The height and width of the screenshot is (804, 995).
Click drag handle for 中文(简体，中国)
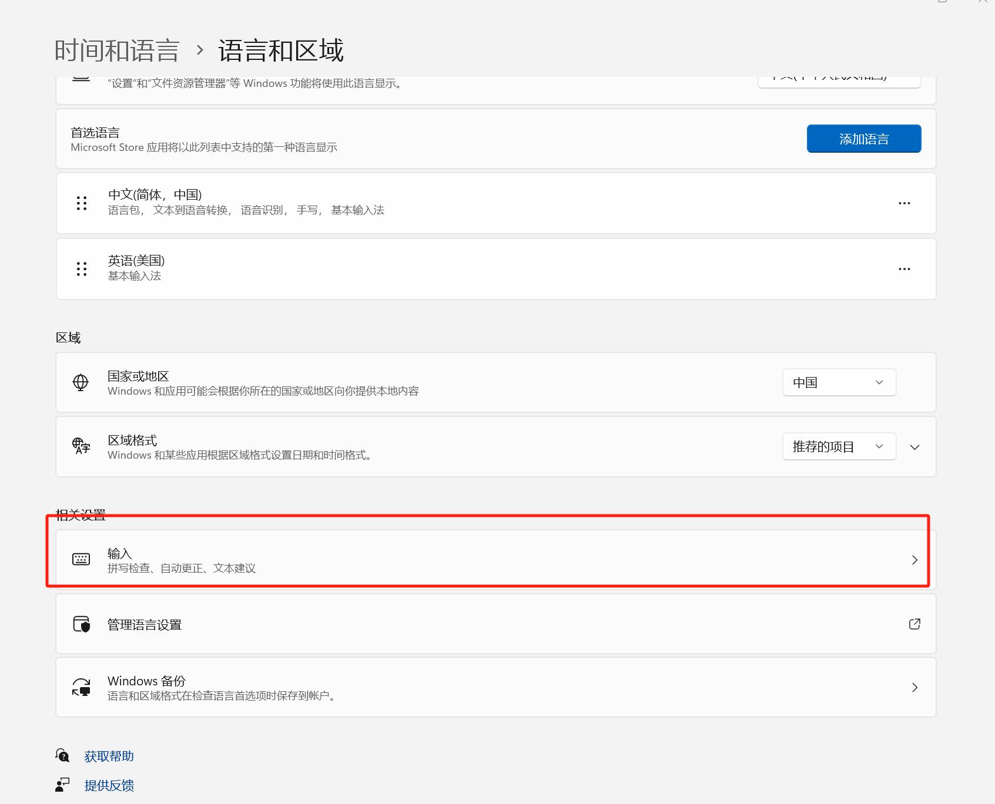coord(82,203)
